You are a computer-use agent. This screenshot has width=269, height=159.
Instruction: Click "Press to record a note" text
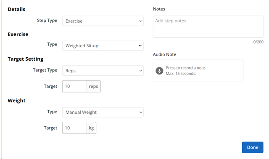coord(186,68)
